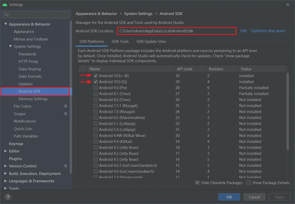Click the copy icon beside Version Control
Screen dimensions: 295x204
pyautogui.click(x=66, y=166)
